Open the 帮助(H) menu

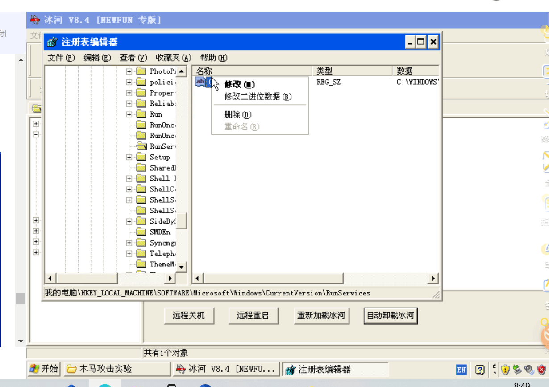point(214,58)
